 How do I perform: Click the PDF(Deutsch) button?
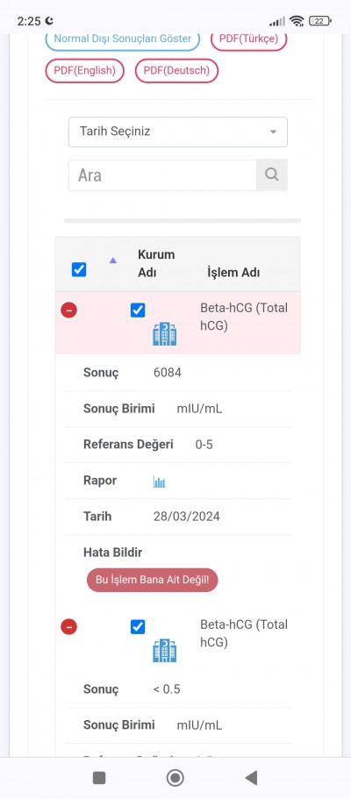click(x=176, y=71)
